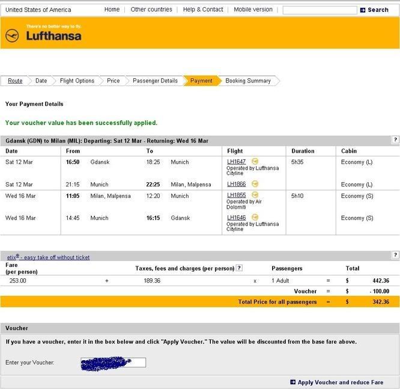
Task: Click the crane icon beside flight LH1646
Action: [255, 218]
